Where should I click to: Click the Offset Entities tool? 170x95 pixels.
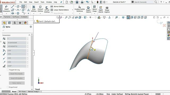pyautogui.click(x=47, y=9)
